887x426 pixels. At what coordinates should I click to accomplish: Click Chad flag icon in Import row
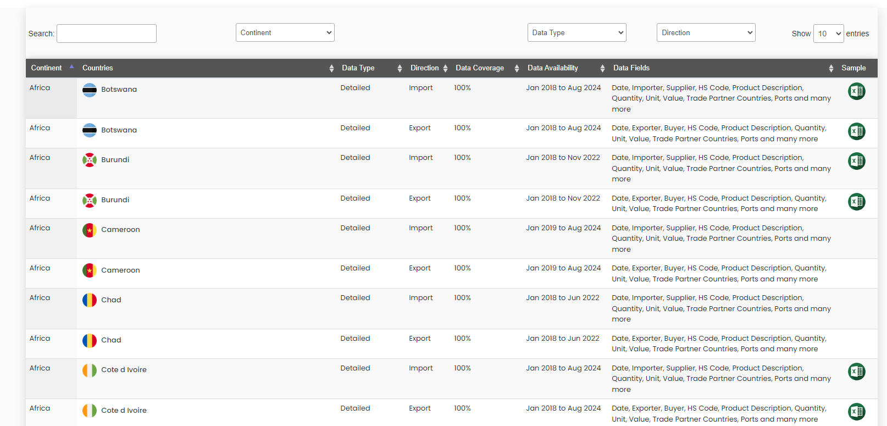[90, 300]
